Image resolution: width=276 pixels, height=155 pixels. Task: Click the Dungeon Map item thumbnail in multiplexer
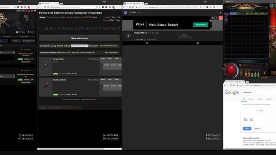[46, 64]
